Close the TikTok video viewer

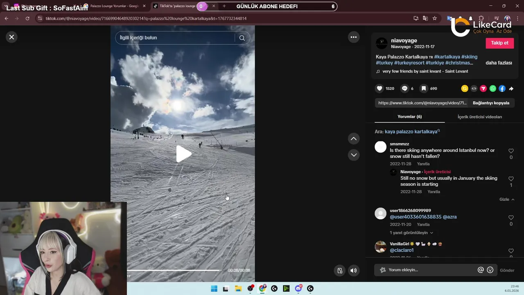coord(11,37)
